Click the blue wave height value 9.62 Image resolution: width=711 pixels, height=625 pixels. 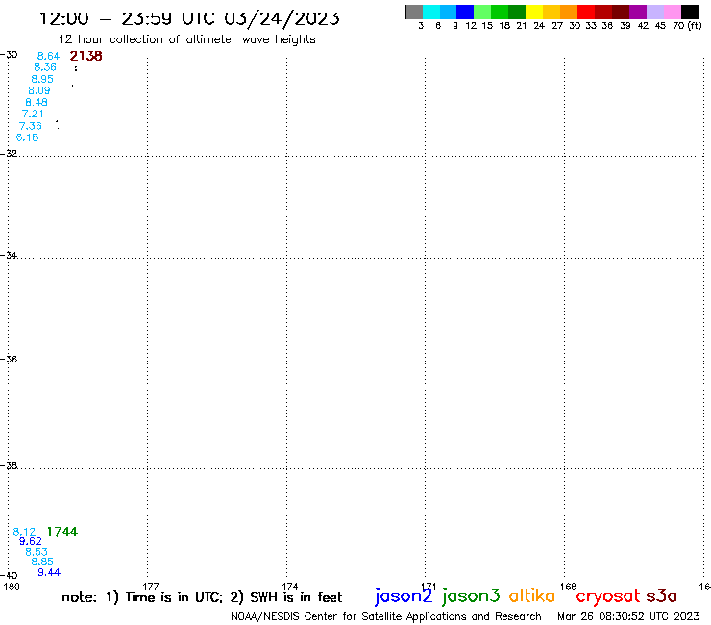click(31, 541)
